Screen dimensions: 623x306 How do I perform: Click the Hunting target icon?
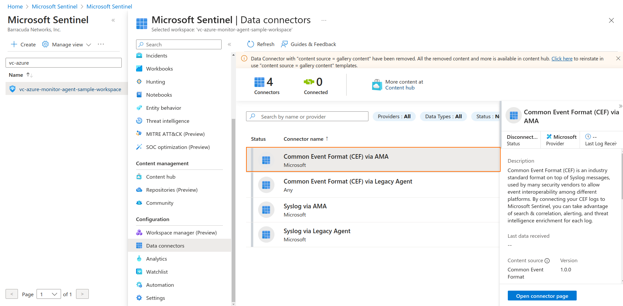click(139, 82)
